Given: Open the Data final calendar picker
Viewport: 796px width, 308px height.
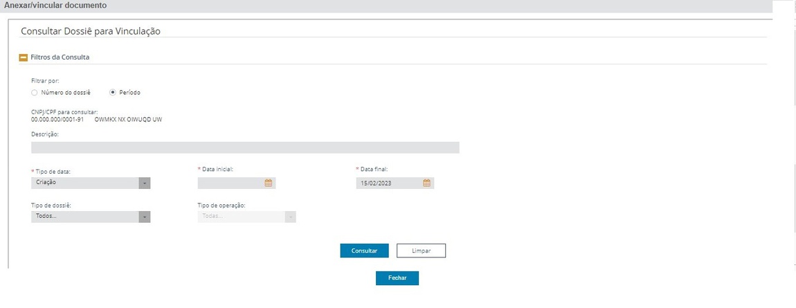Looking at the screenshot, I should click(427, 183).
